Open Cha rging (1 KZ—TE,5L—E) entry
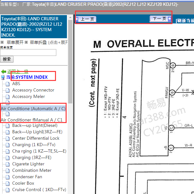The height and width of the screenshot is (194, 194). [39, 151]
